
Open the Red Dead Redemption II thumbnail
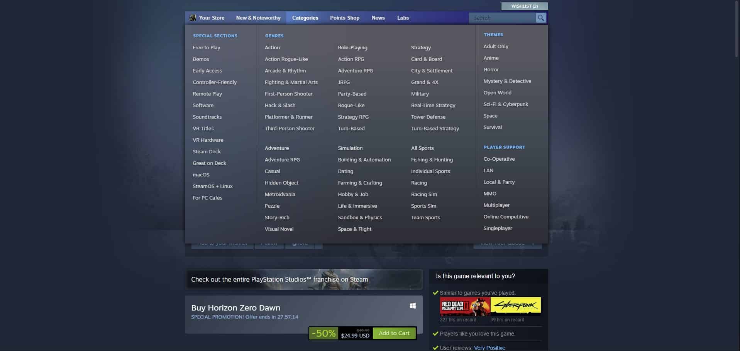(464, 306)
